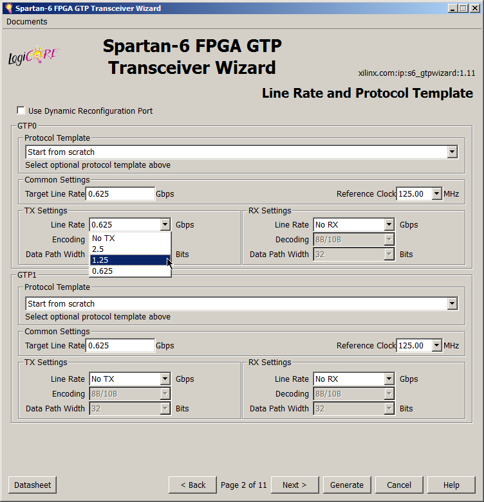Viewport: 484px width, 502px height.
Task: Enable Use Dynamic Reconfiguration Port checkbox
Action: [x=21, y=111]
